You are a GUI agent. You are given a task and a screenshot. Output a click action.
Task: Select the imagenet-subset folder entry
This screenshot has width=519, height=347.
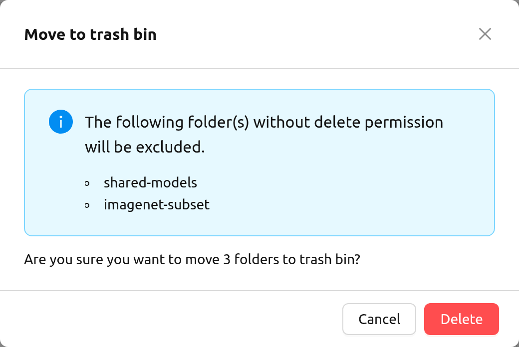tap(157, 205)
